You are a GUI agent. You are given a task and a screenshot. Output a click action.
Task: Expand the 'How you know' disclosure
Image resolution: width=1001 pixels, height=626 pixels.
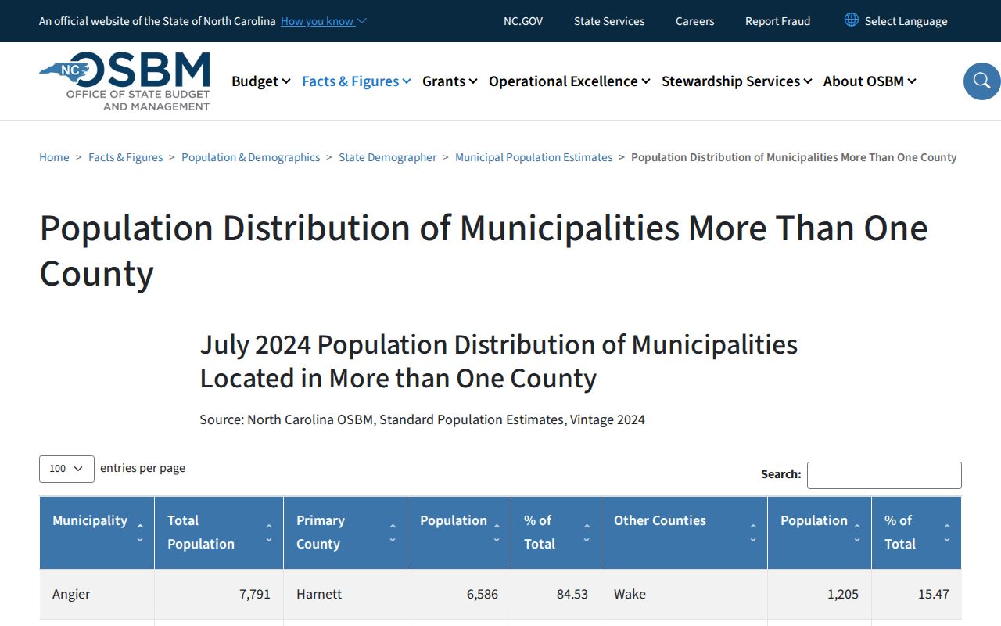[324, 21]
